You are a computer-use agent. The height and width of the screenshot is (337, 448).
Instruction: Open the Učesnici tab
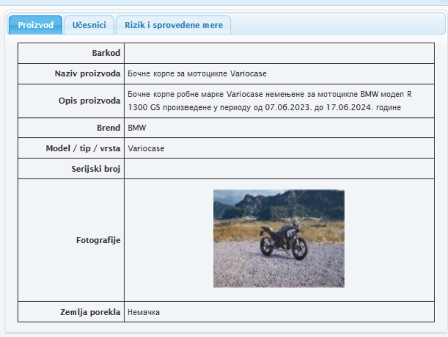(x=89, y=25)
